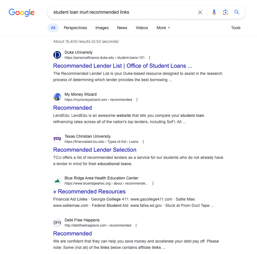Click the Duke University favicon
The height and width of the screenshot is (254, 257).
pos(57,55)
